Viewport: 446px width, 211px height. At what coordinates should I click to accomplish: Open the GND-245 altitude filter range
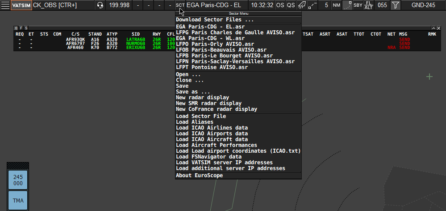(x=423, y=5)
